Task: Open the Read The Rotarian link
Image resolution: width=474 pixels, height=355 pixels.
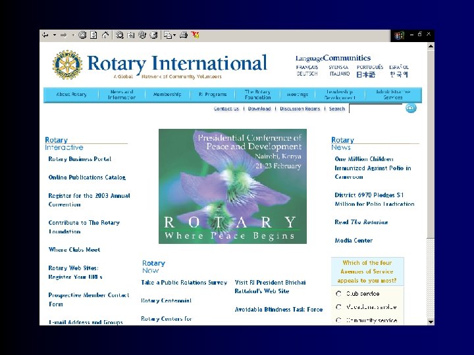Action: [361, 222]
